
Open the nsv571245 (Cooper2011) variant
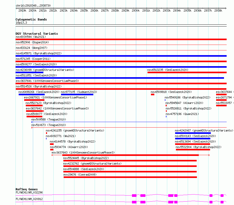pos(33,59)
